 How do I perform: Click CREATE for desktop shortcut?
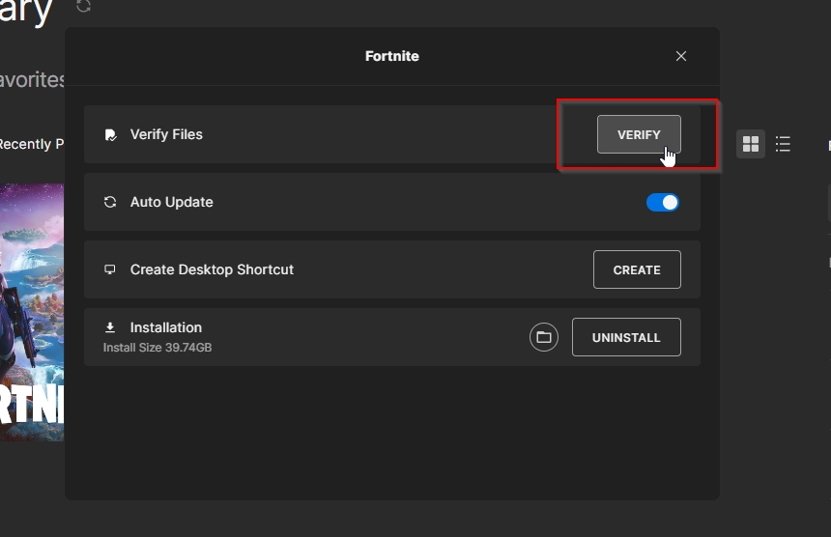(637, 269)
